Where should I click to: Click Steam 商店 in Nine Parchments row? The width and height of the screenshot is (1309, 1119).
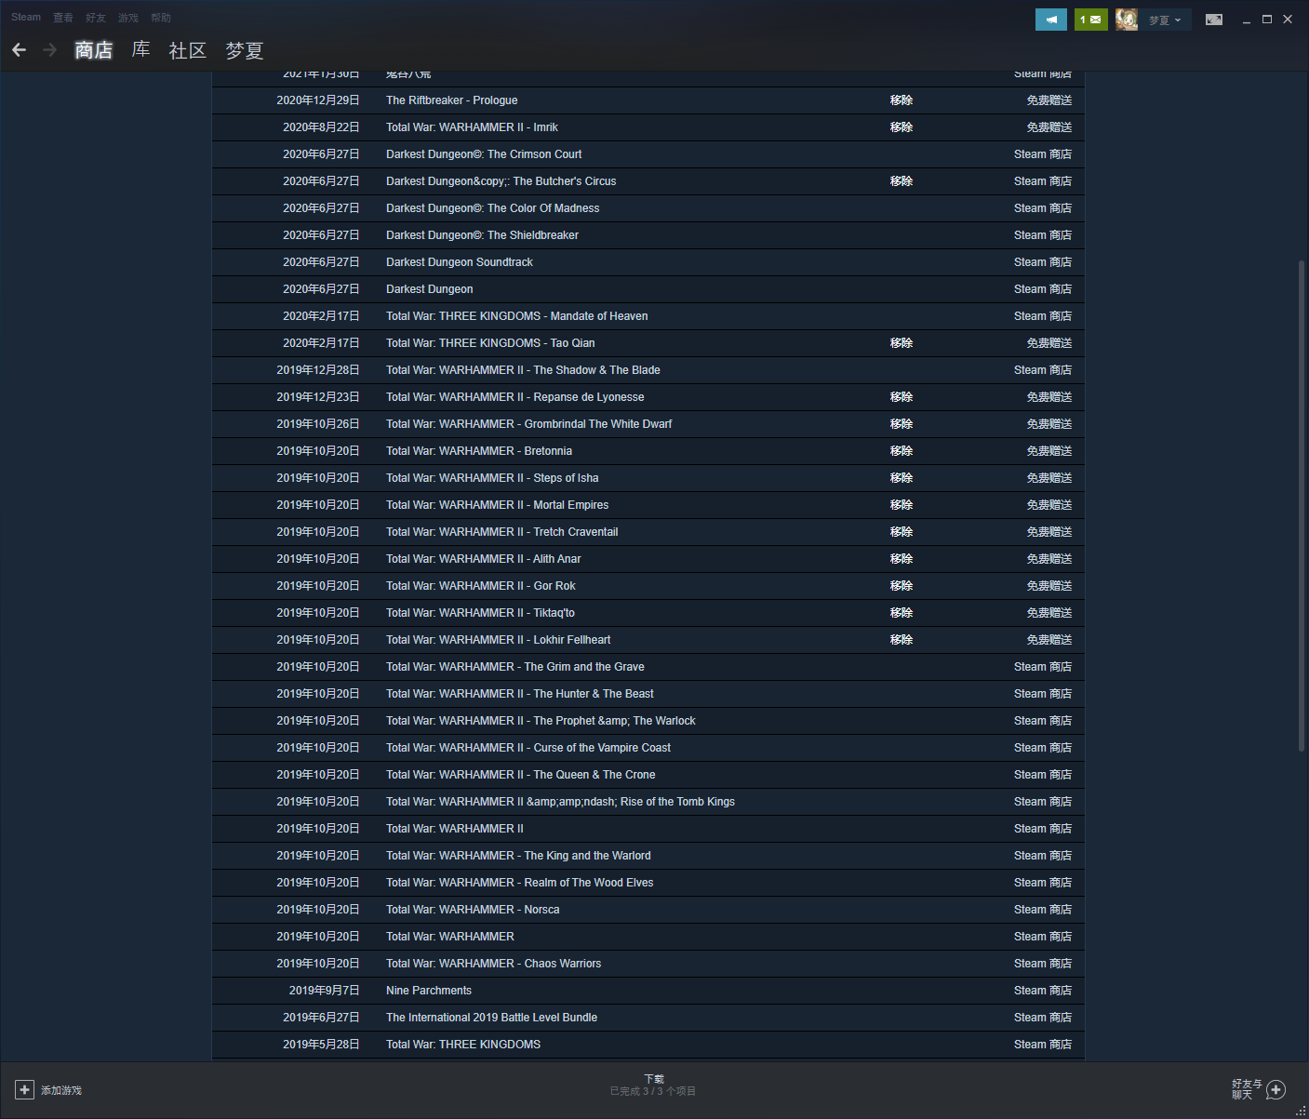(x=1043, y=991)
